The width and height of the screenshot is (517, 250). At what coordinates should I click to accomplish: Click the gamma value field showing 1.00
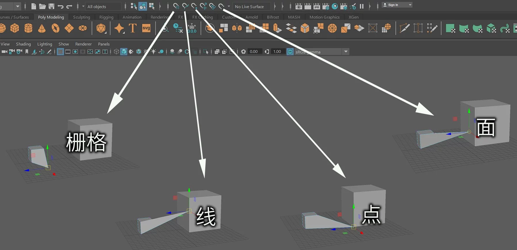[x=277, y=52]
